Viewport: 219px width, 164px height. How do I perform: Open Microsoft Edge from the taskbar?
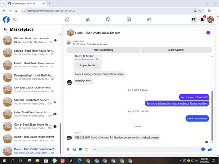click(79, 161)
